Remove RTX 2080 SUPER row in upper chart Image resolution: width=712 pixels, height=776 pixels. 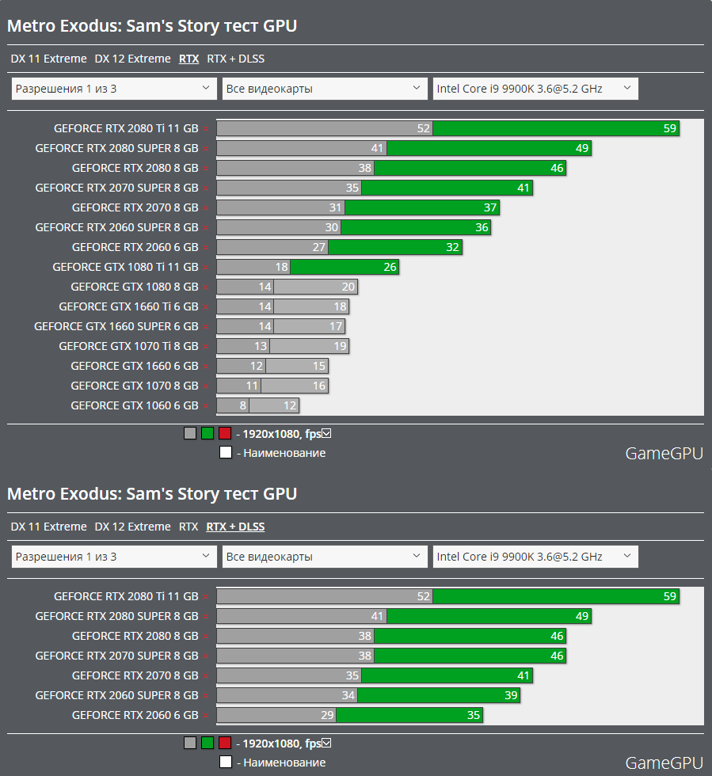click(205, 149)
